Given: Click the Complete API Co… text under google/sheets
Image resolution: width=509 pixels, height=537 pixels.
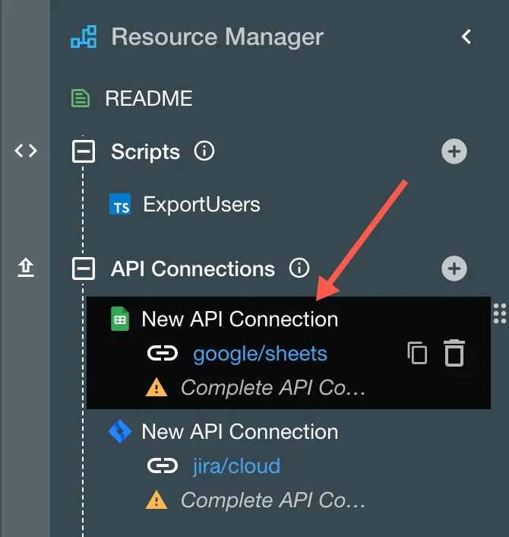Looking at the screenshot, I should point(273,388).
